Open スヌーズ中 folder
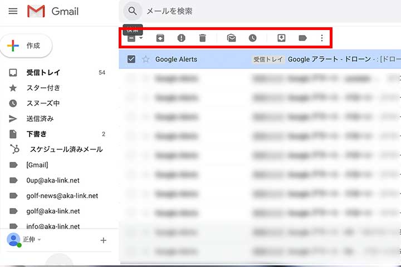Screen dimensions: 401x267 point(43,103)
